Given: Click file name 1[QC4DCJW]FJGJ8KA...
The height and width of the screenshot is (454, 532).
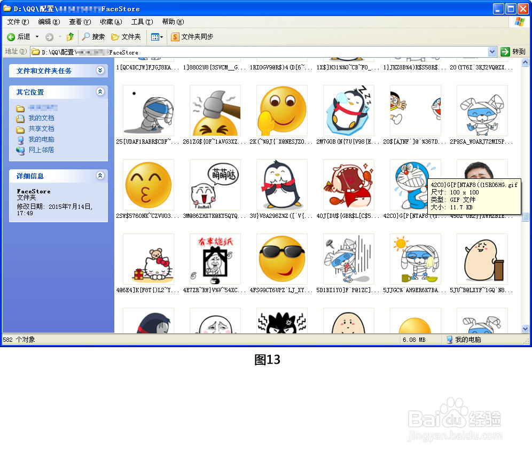Looking at the screenshot, I should [147, 67].
